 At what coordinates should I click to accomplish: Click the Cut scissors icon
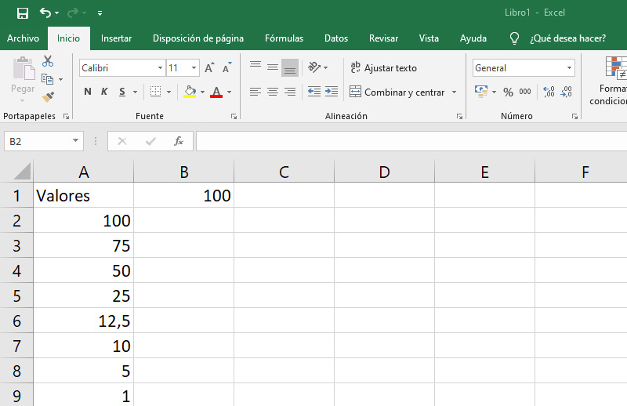[48, 61]
